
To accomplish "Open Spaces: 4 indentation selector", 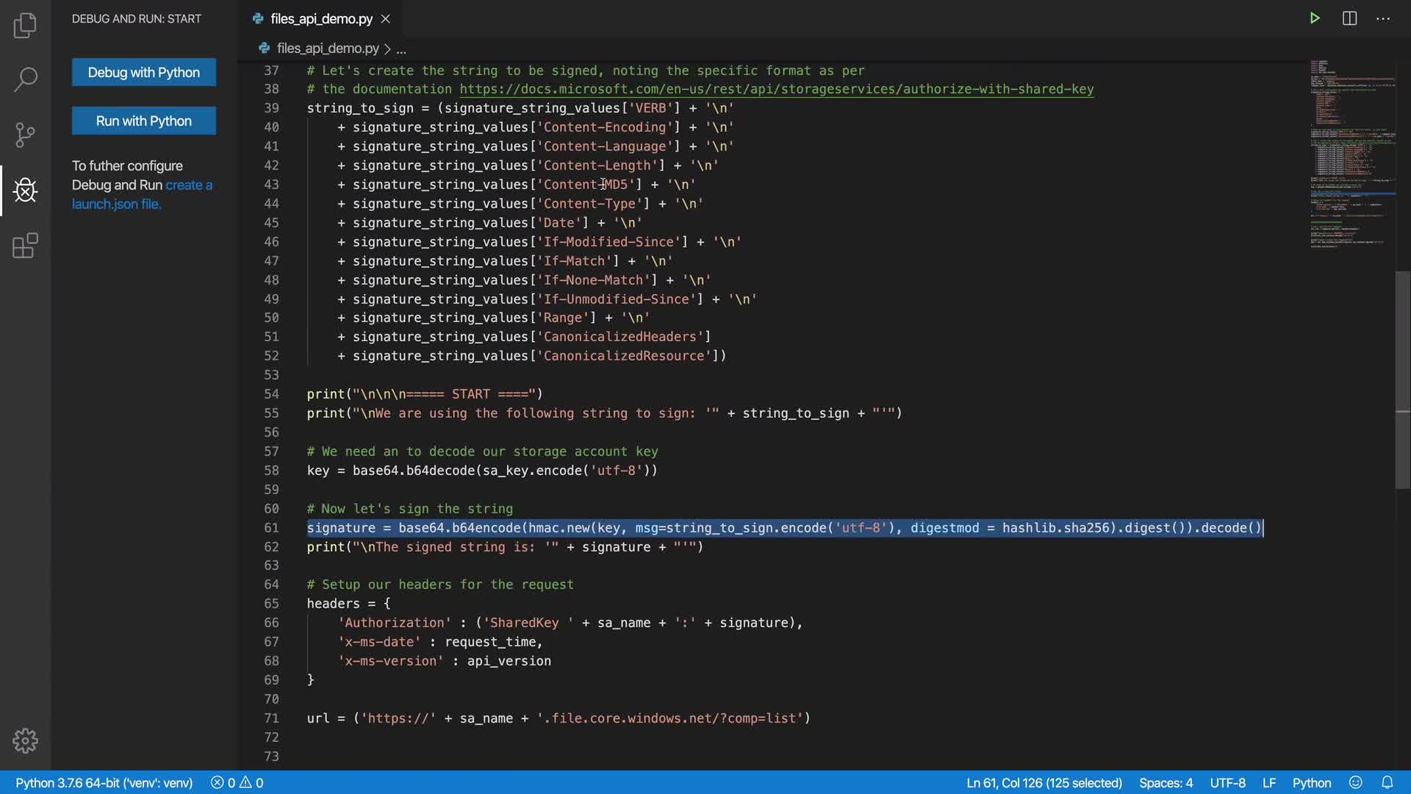I will (x=1166, y=782).
